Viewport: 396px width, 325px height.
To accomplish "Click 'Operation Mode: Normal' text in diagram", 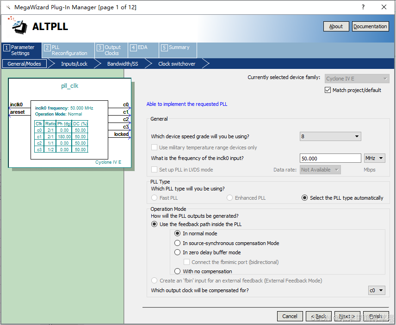I will pyautogui.click(x=59, y=114).
